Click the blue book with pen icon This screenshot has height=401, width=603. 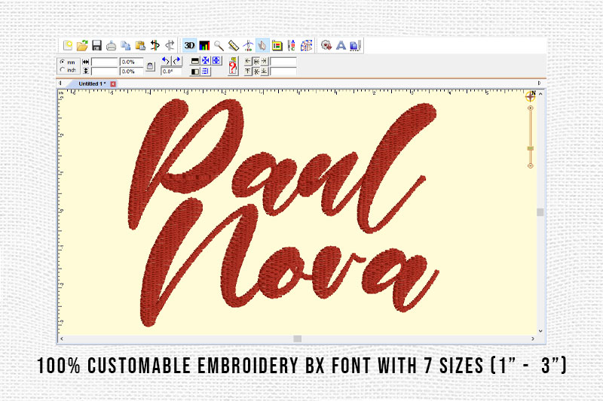tap(355, 46)
